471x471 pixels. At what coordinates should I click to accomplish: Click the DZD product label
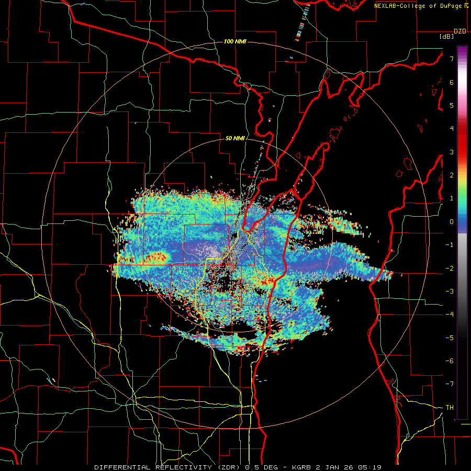click(460, 31)
